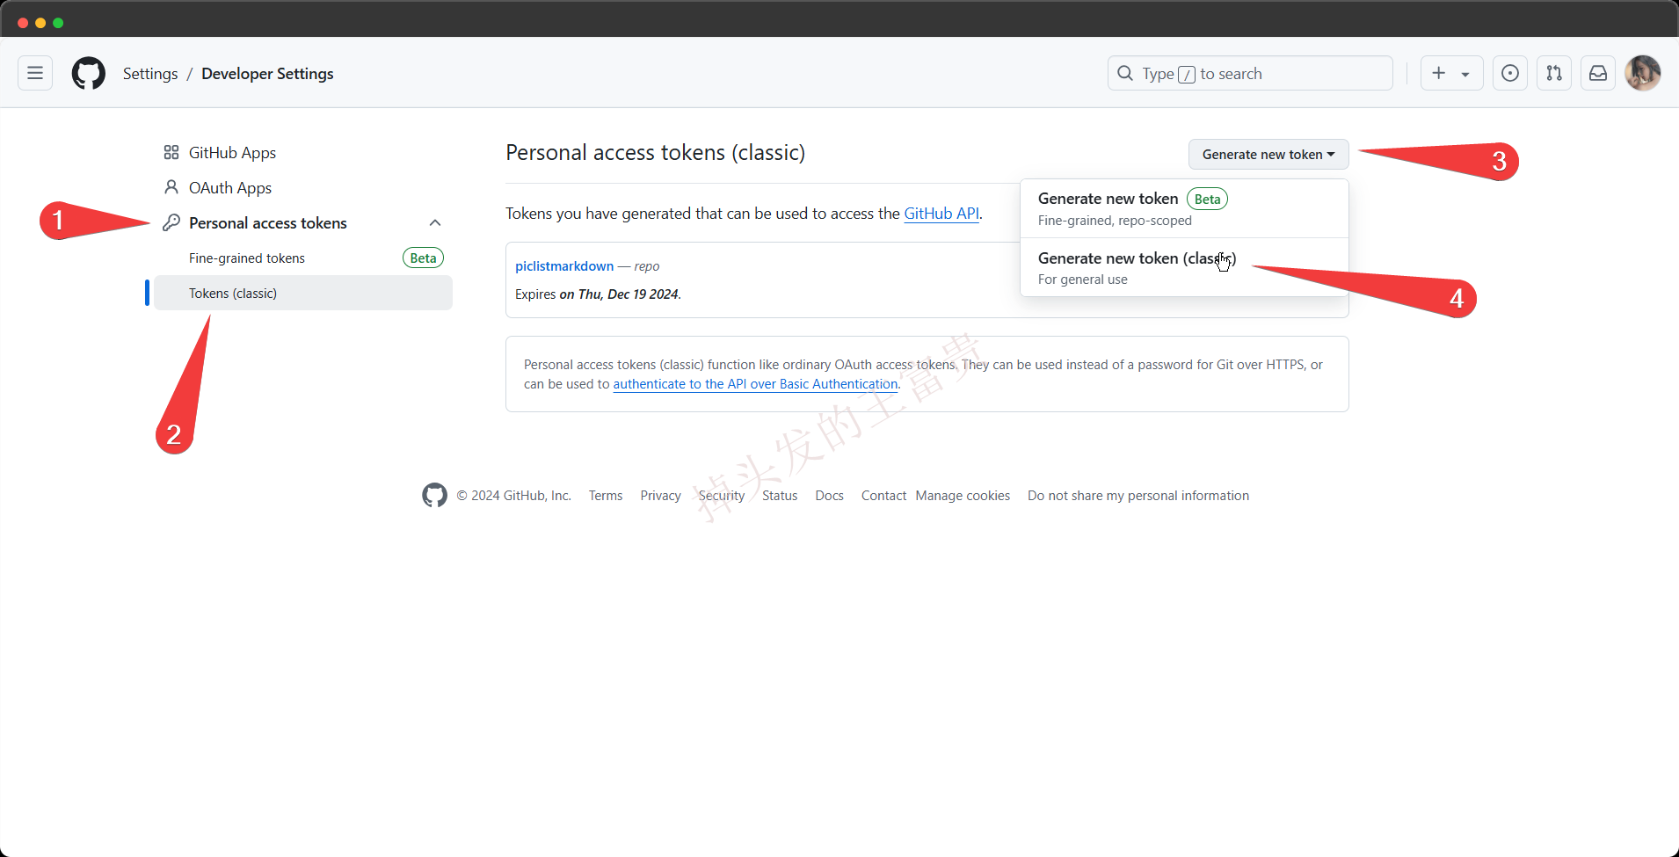Follow the GitHub API link
The height and width of the screenshot is (857, 1679).
(941, 213)
